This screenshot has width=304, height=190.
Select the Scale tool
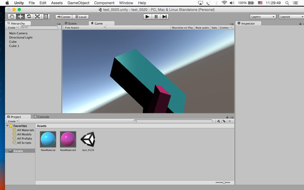click(37, 17)
